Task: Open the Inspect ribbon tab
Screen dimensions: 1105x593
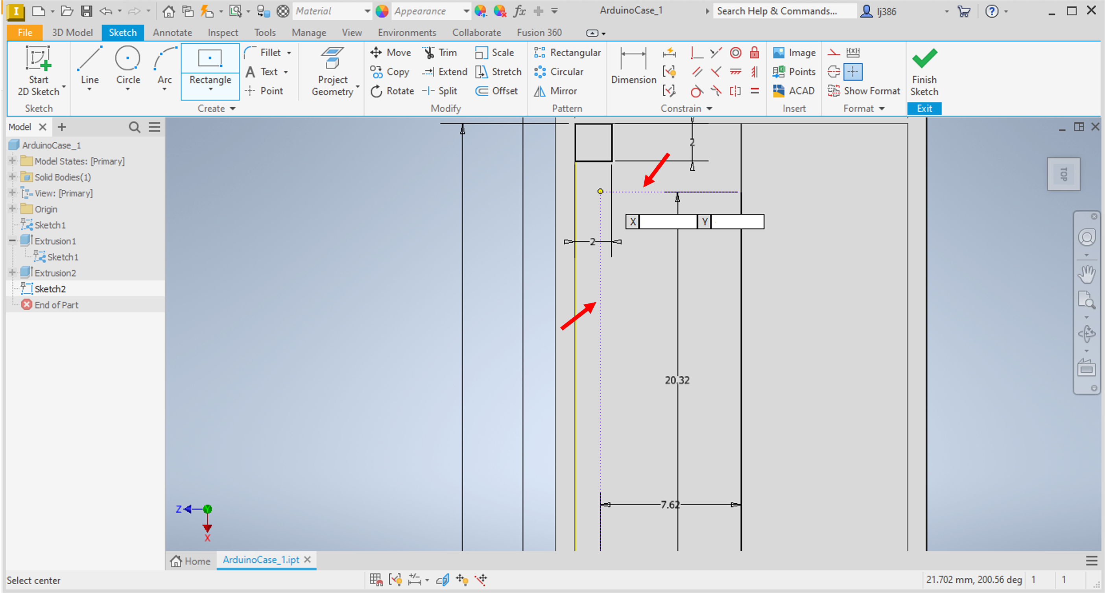Action: click(x=223, y=33)
